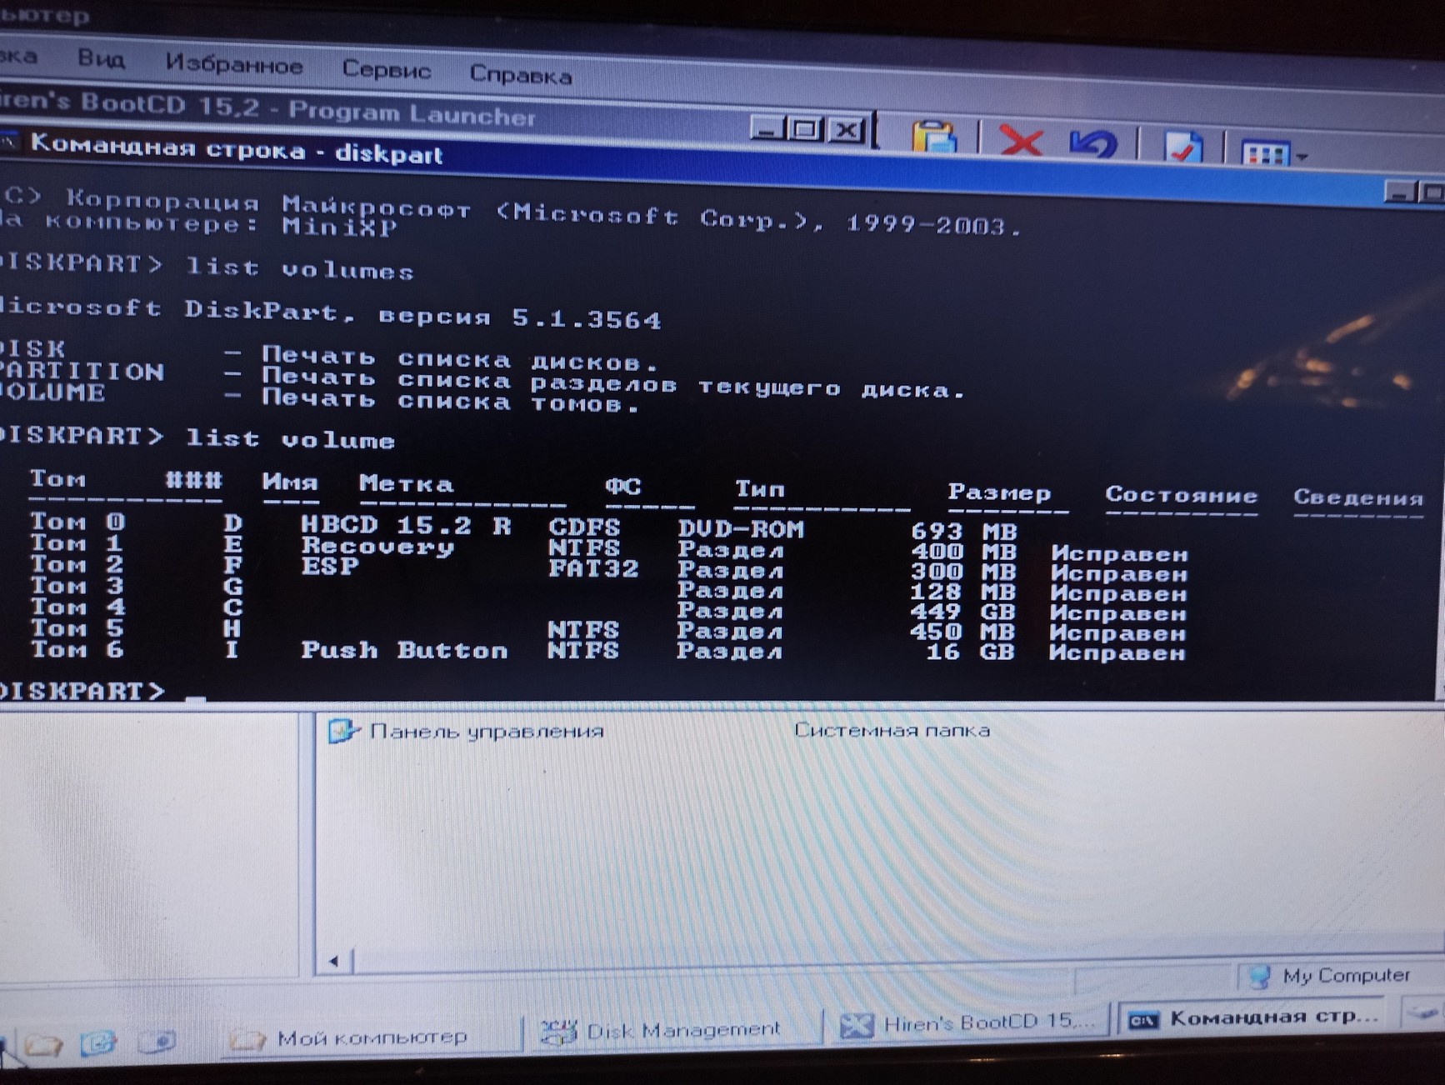Minimize the Командная строка diskpart window
1445x1085 pixels.
coord(1400,193)
